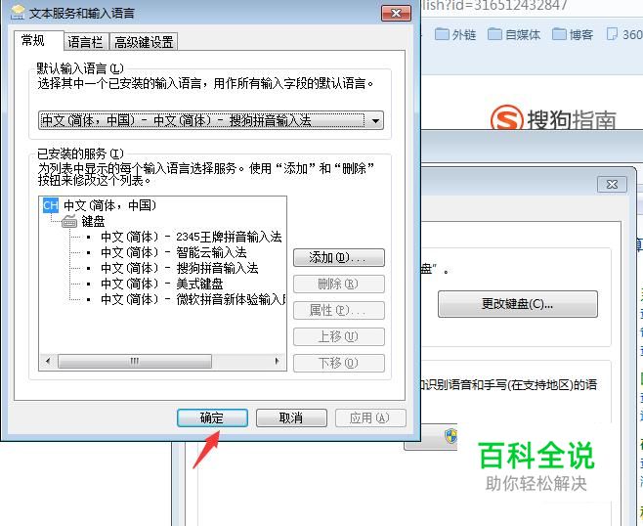Click the dialog title bar icon
The width and height of the screenshot is (643, 526).
(18, 13)
